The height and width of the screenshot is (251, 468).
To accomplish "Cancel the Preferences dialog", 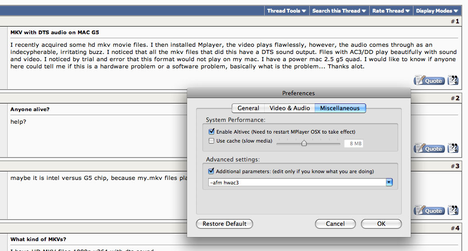I will [335, 224].
